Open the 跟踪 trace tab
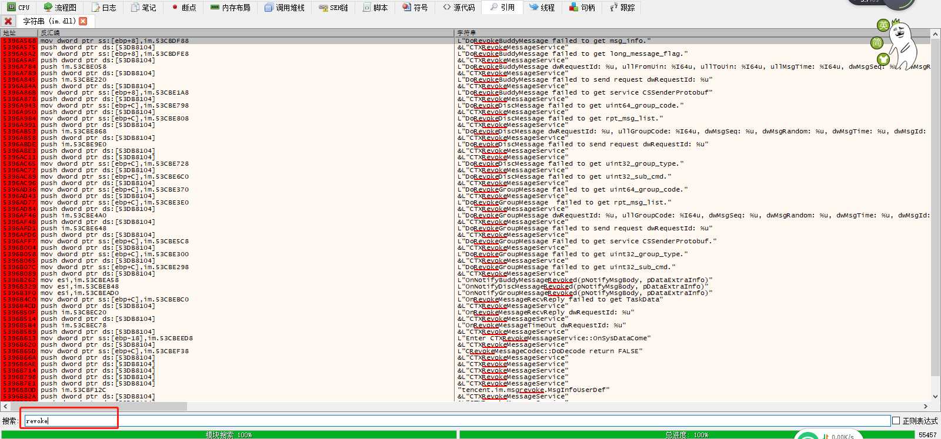This screenshot has height=439, width=941. [x=622, y=8]
